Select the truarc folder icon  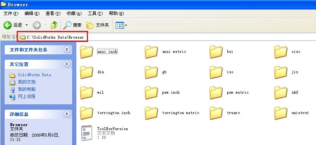(x=216, y=113)
